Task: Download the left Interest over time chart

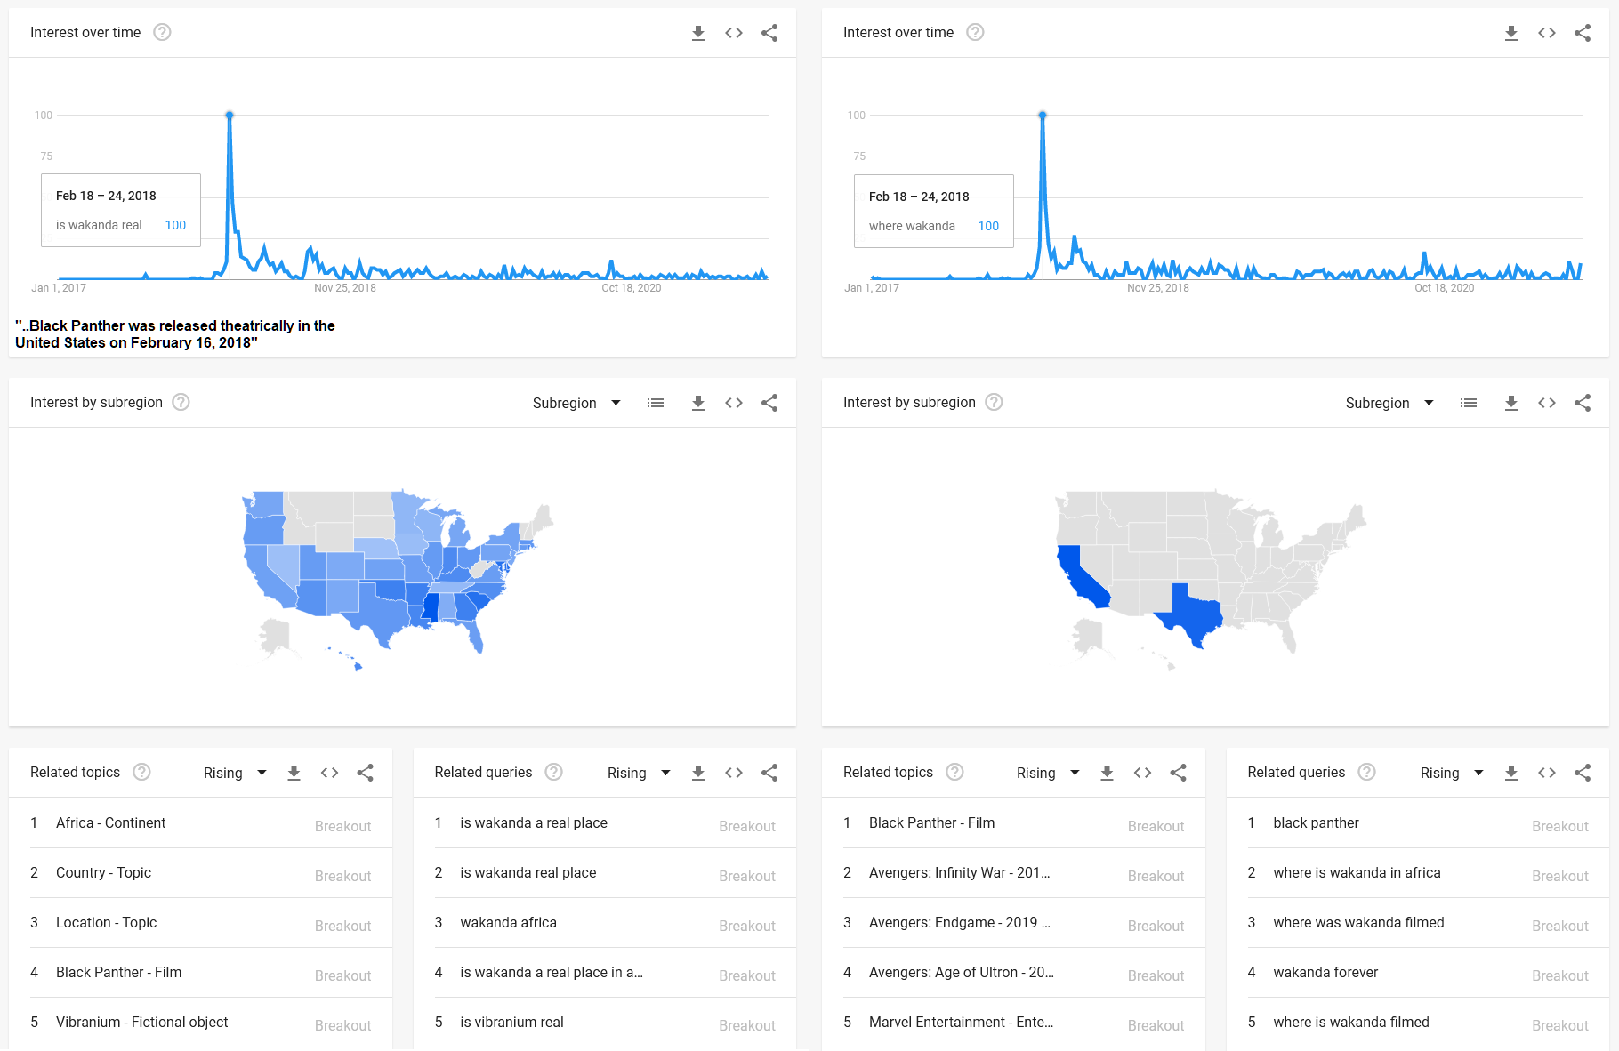Action: (x=698, y=33)
